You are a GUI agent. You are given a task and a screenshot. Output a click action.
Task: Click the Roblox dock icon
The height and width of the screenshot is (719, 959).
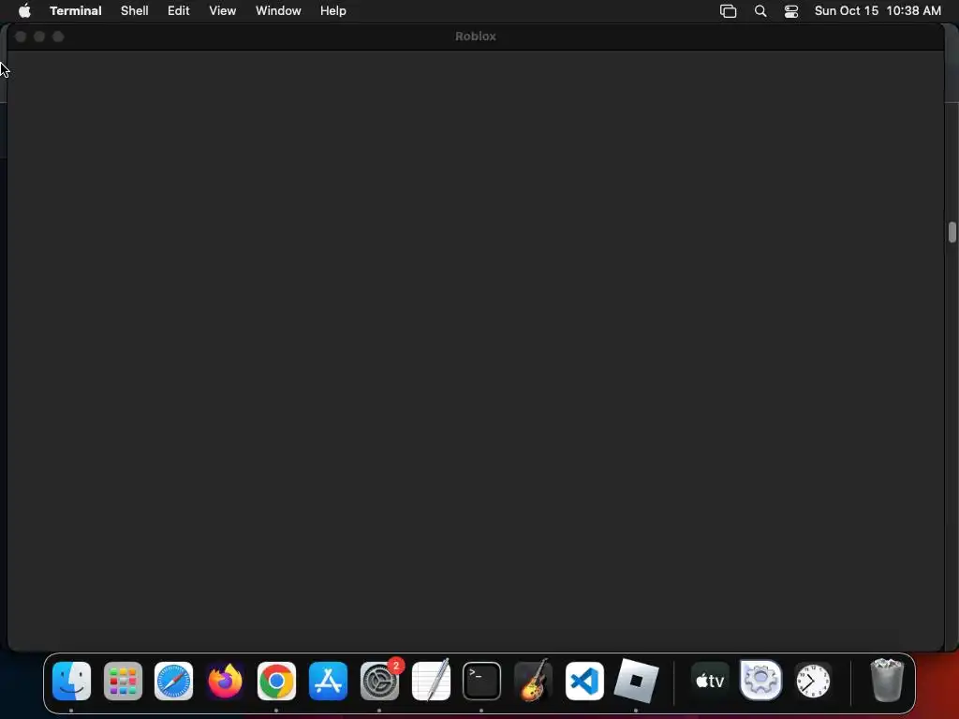click(x=636, y=681)
